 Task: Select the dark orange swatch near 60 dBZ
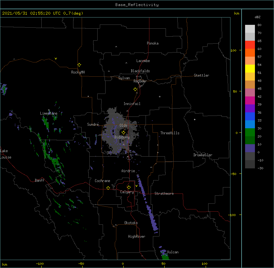coord(250,53)
